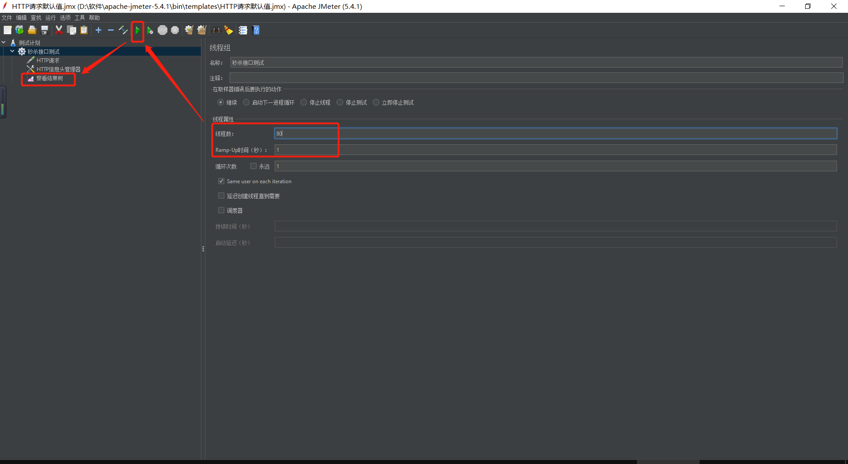This screenshot has width=848, height=464.
Task: Collapse the 秒杀接口测试 thread group node
Action: click(x=12, y=51)
